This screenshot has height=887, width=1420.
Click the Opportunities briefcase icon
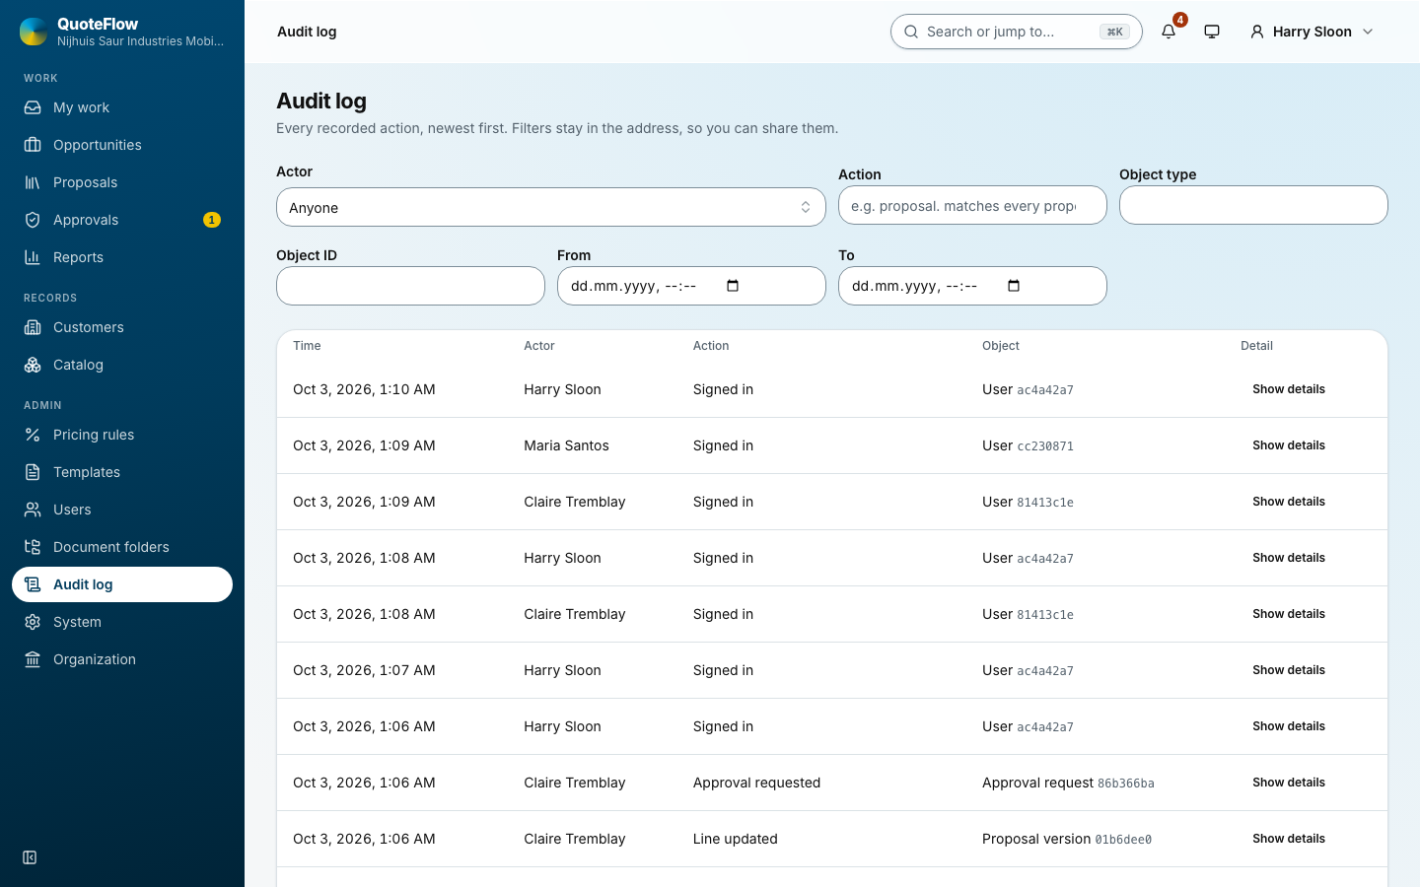(33, 145)
